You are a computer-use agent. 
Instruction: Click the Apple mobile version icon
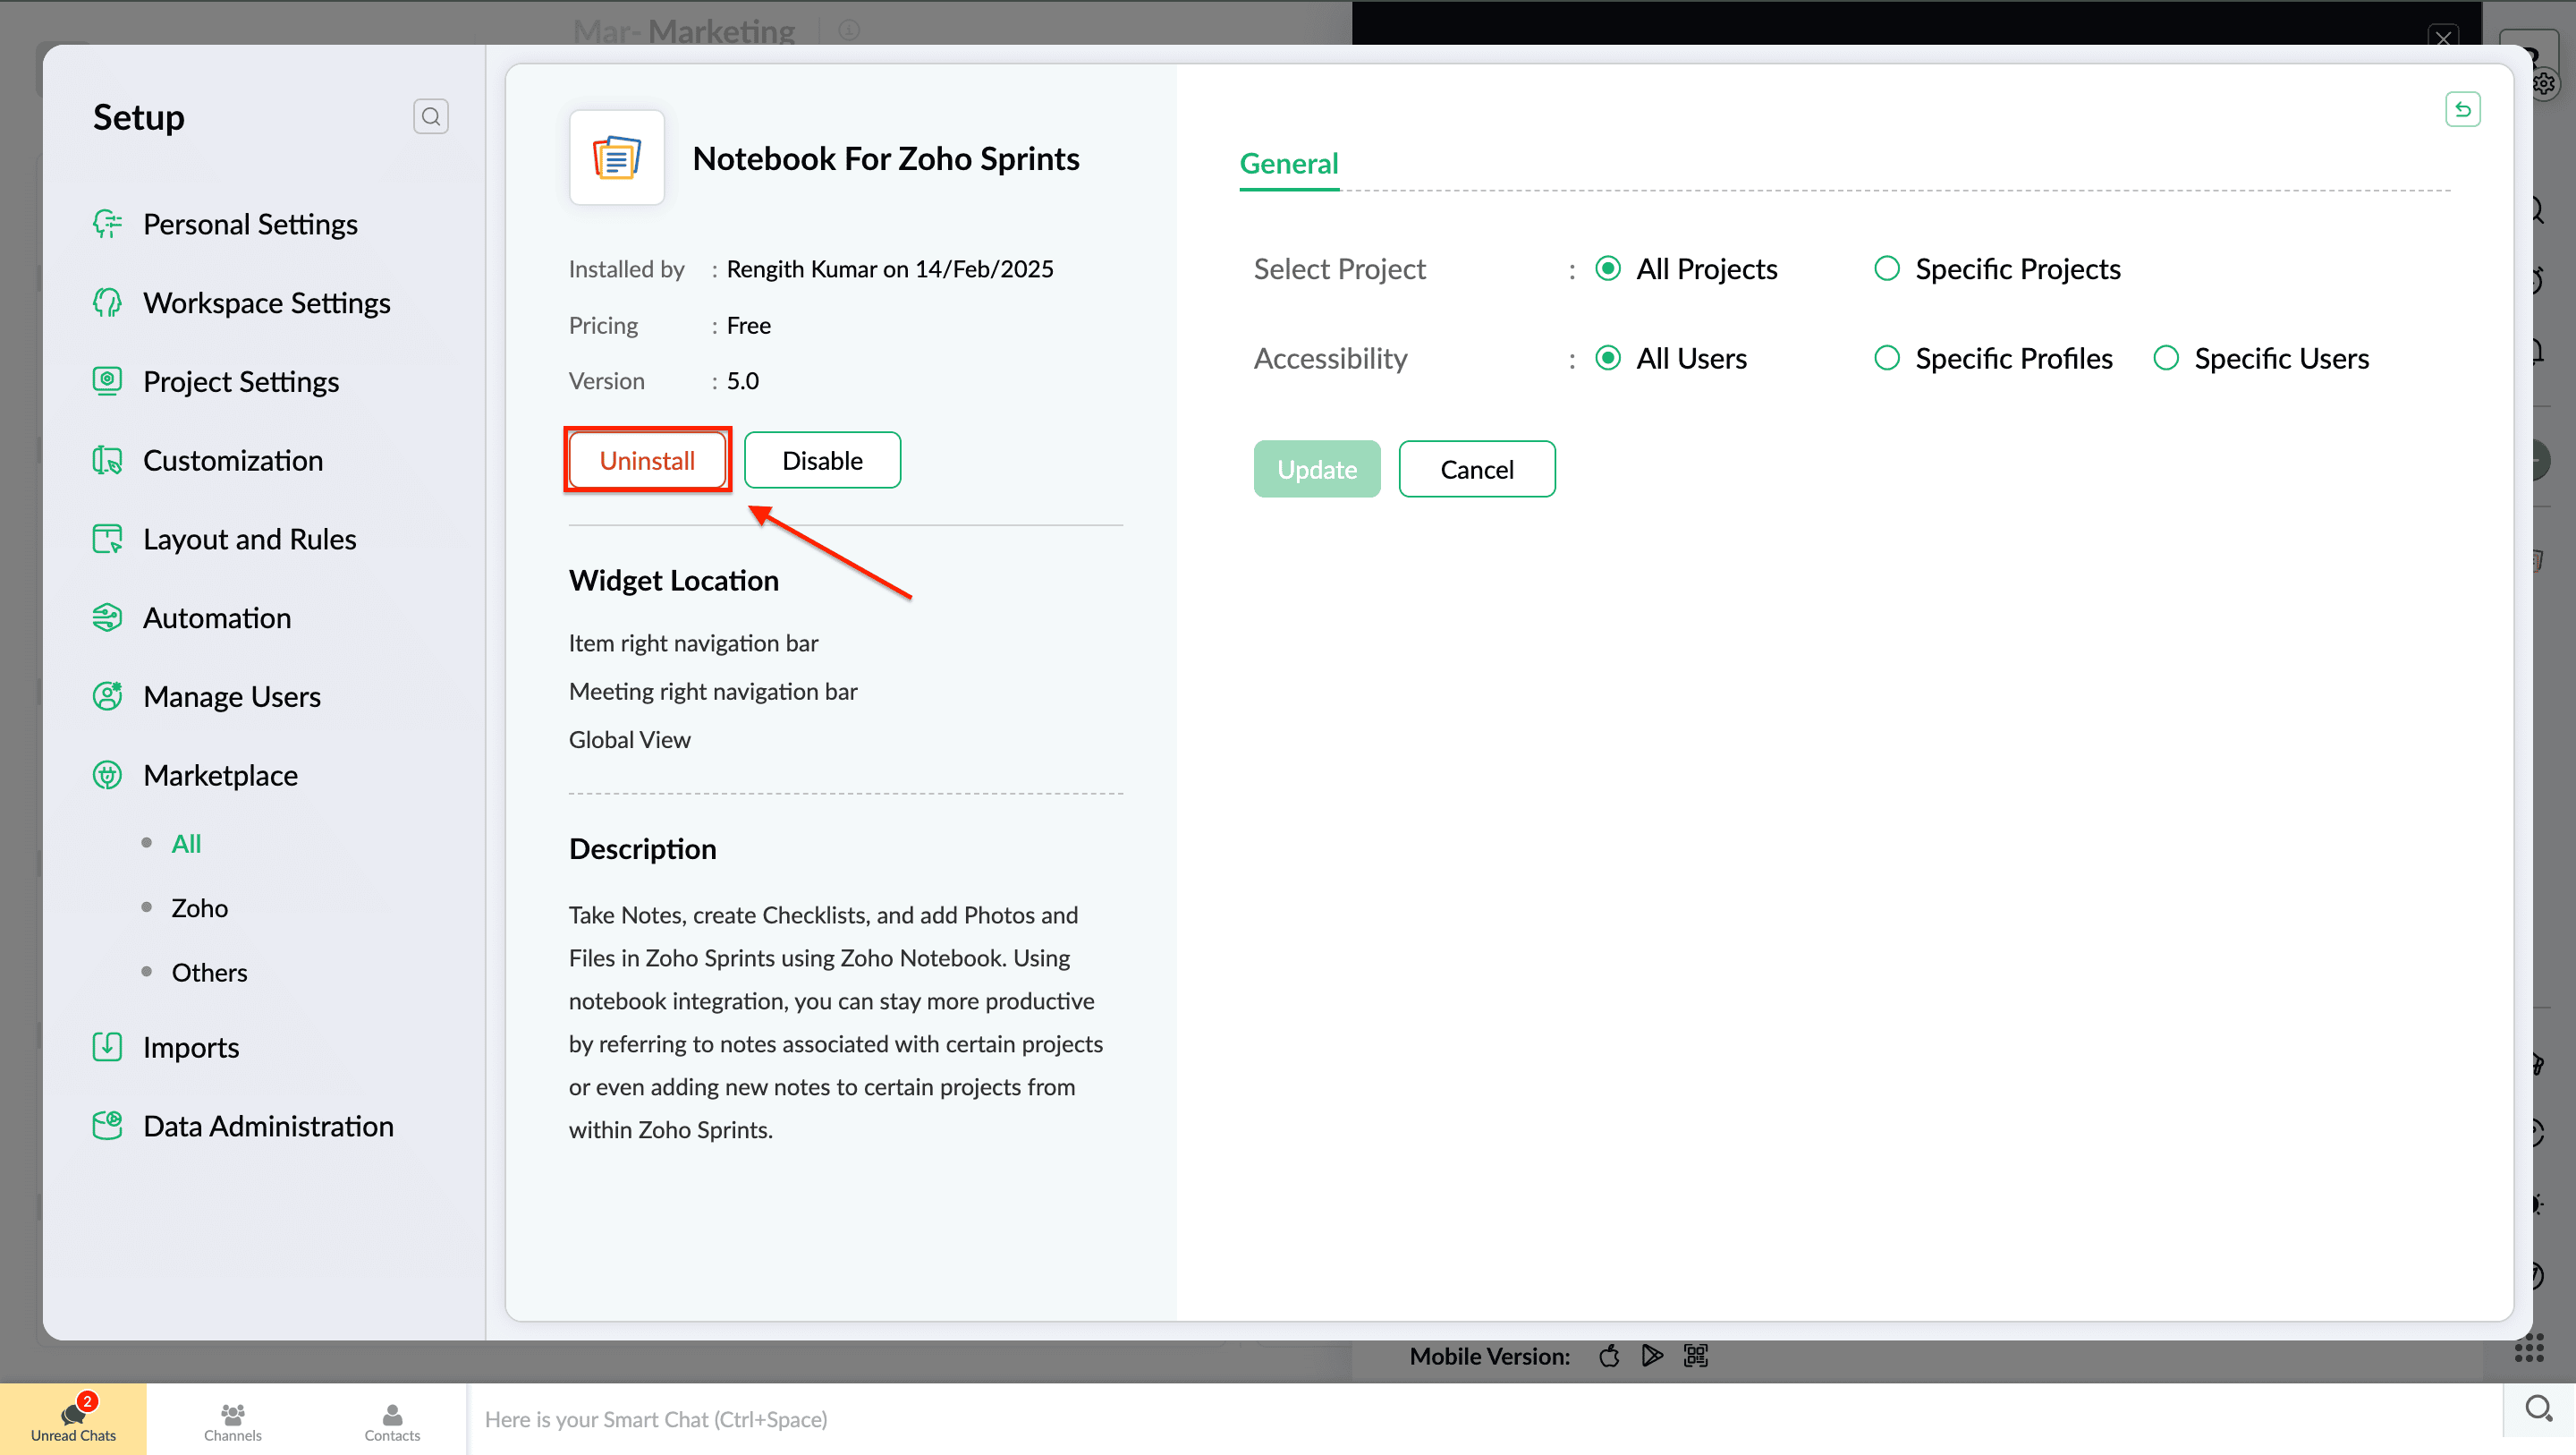tap(1609, 1355)
